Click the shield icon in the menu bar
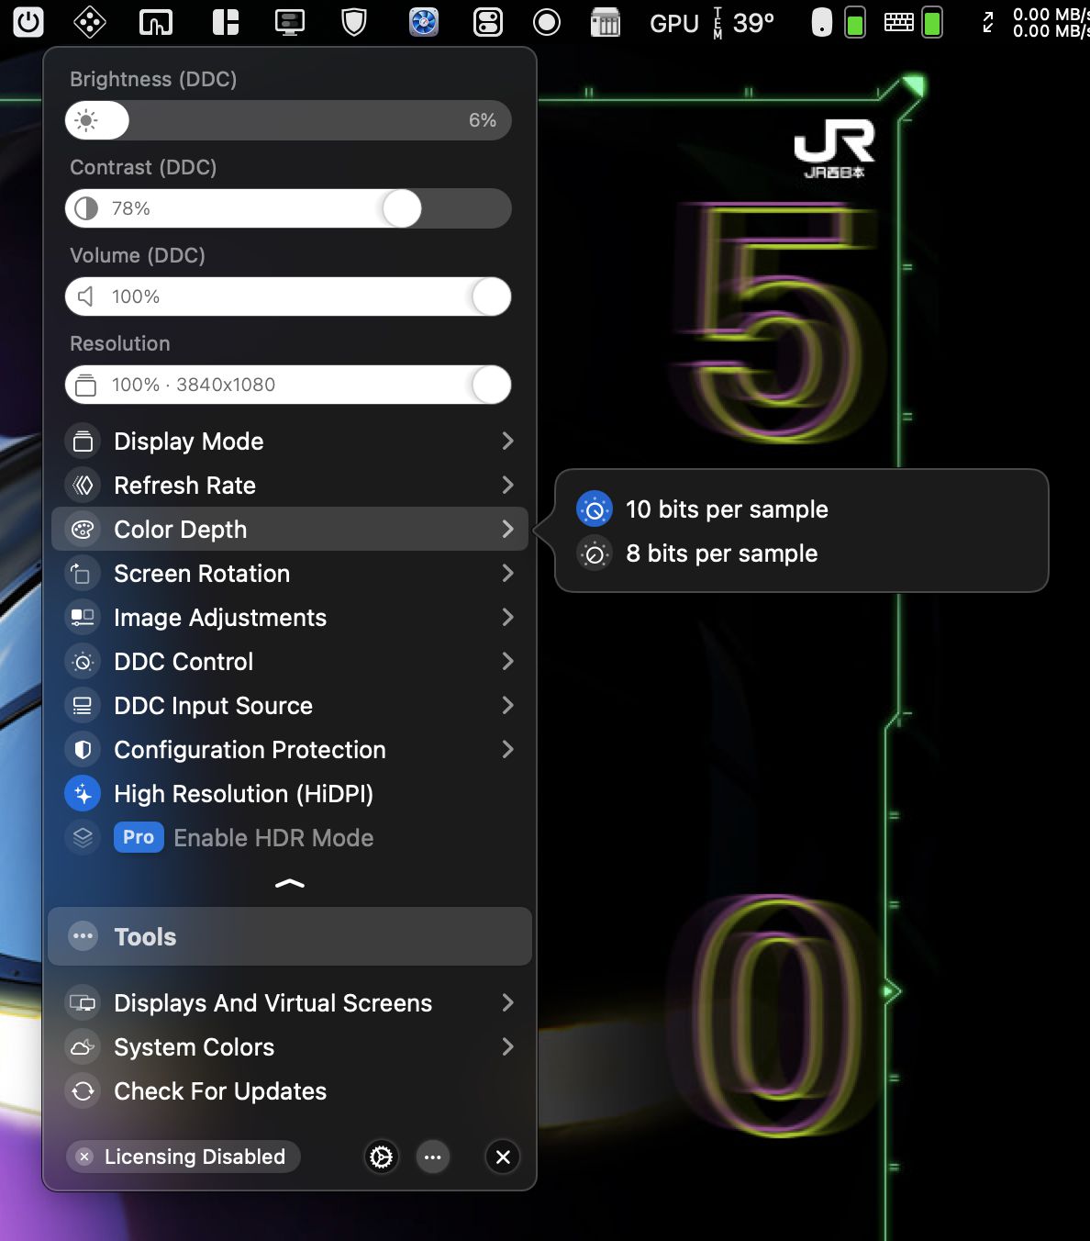The image size is (1090, 1241). click(x=354, y=22)
